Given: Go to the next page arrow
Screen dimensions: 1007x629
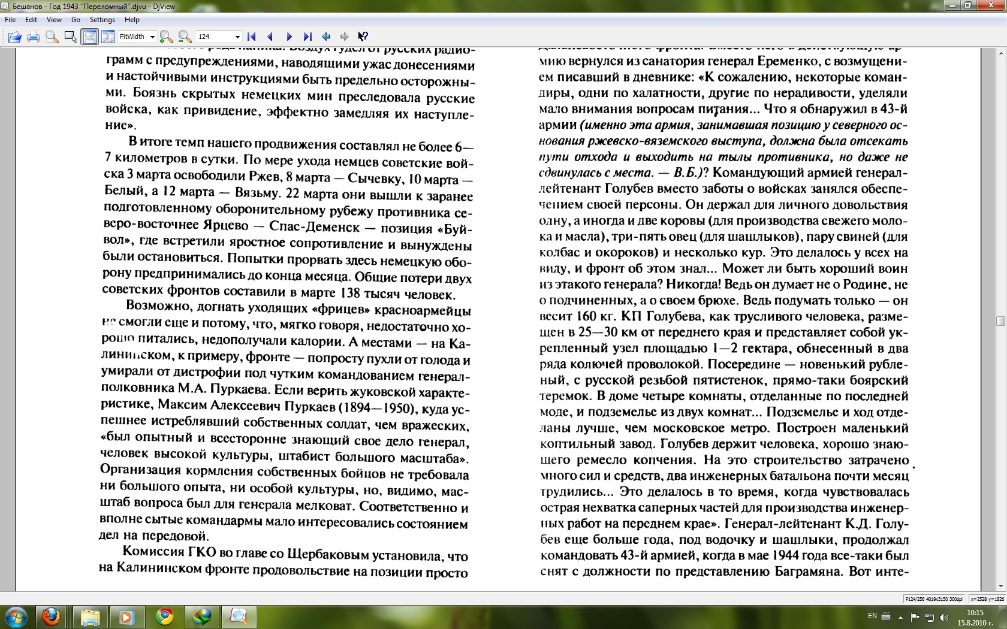Looking at the screenshot, I should pos(289,37).
